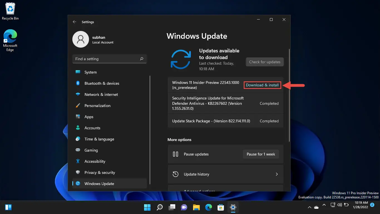Viewport: 380px width, 214px height.
Task: Open Task View on the taskbar
Action: [x=172, y=207]
